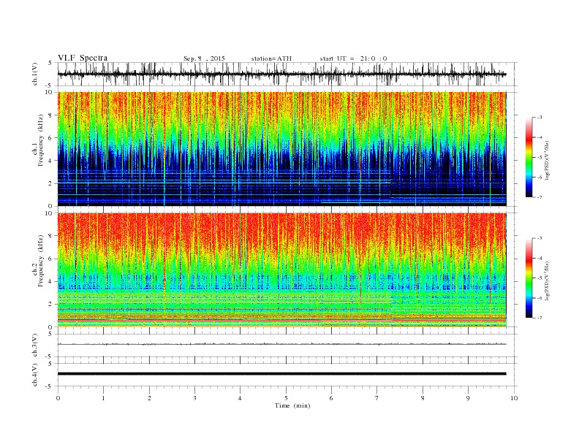The height and width of the screenshot is (447, 579).
Task: Click the ch.2 frequency axis "2" tick label
Action: point(51,305)
